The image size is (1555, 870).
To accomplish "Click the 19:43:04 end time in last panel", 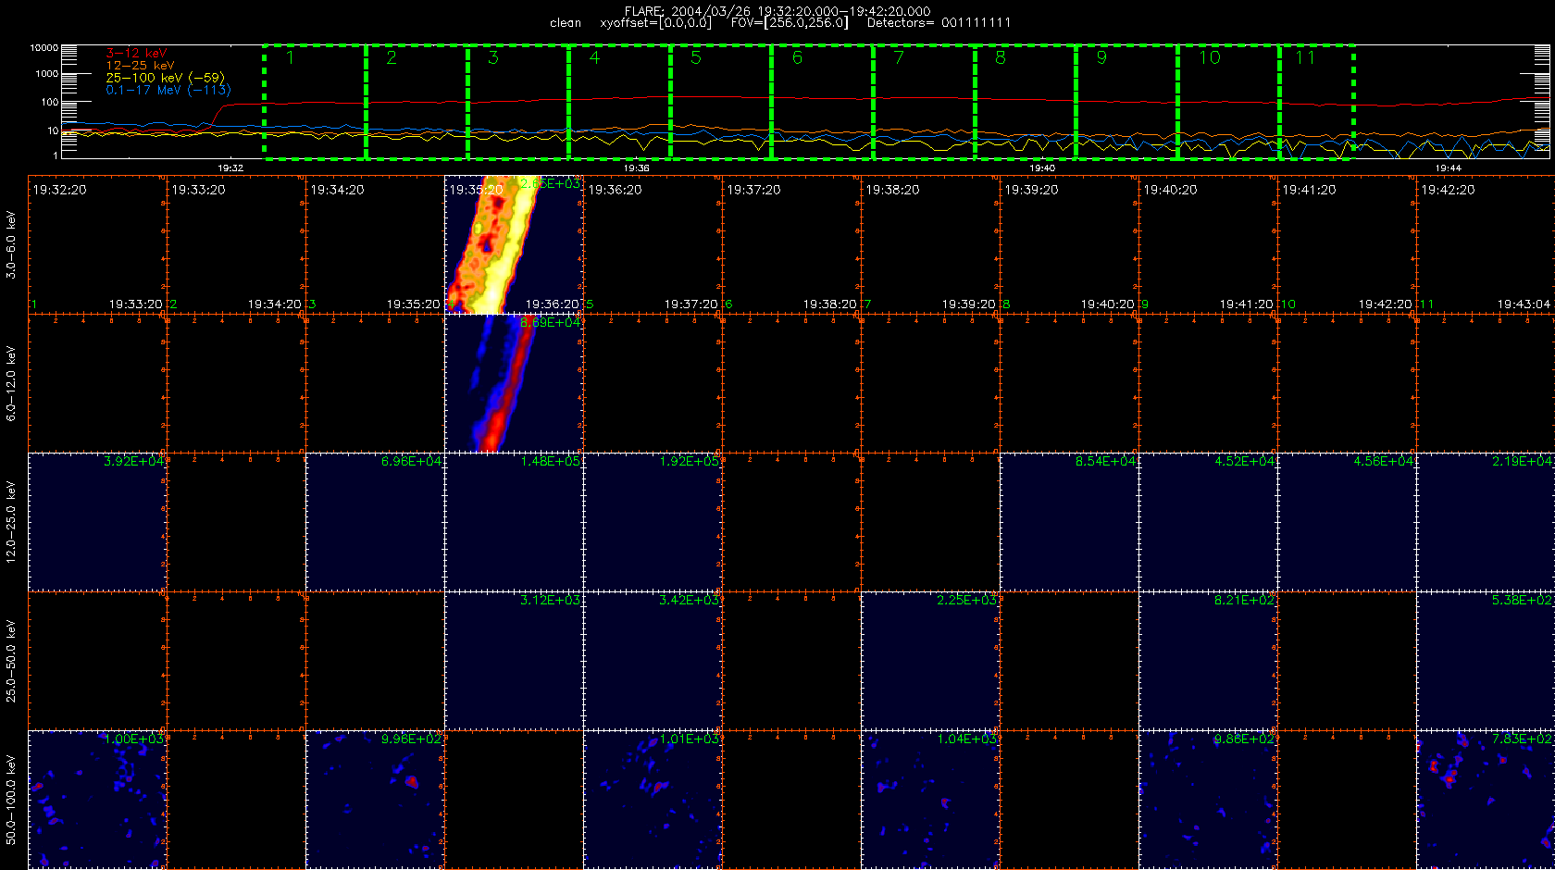I will tap(1524, 304).
